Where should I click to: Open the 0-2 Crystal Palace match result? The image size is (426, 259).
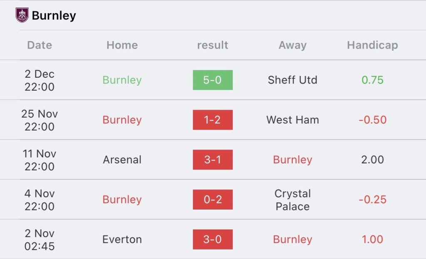(213, 200)
